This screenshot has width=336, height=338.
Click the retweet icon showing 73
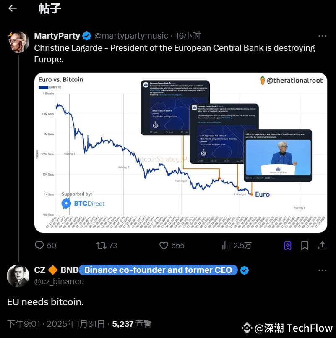(x=101, y=245)
